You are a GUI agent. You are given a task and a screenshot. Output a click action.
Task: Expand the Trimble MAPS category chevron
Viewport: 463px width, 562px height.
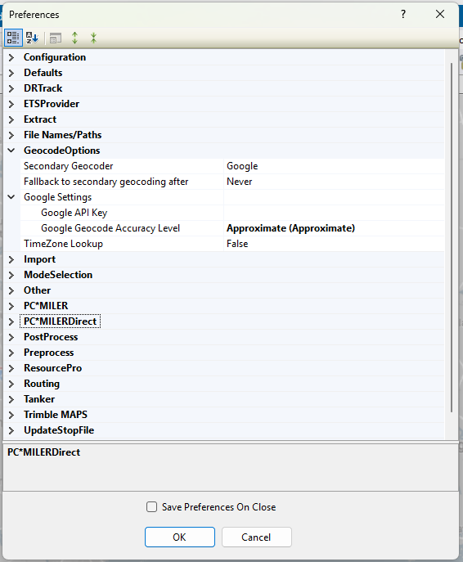(11, 415)
